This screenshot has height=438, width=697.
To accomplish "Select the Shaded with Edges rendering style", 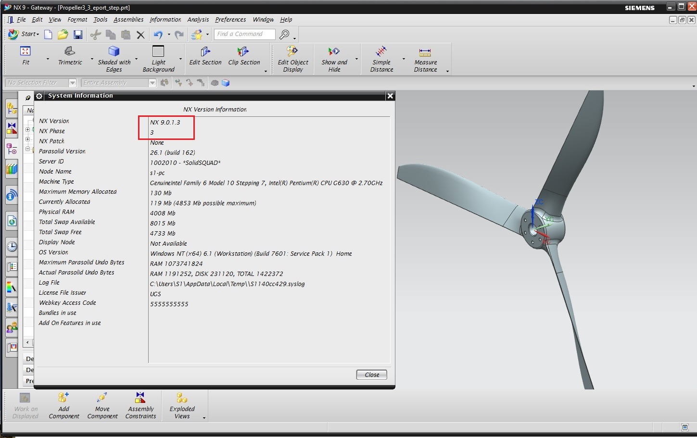I will point(114,59).
